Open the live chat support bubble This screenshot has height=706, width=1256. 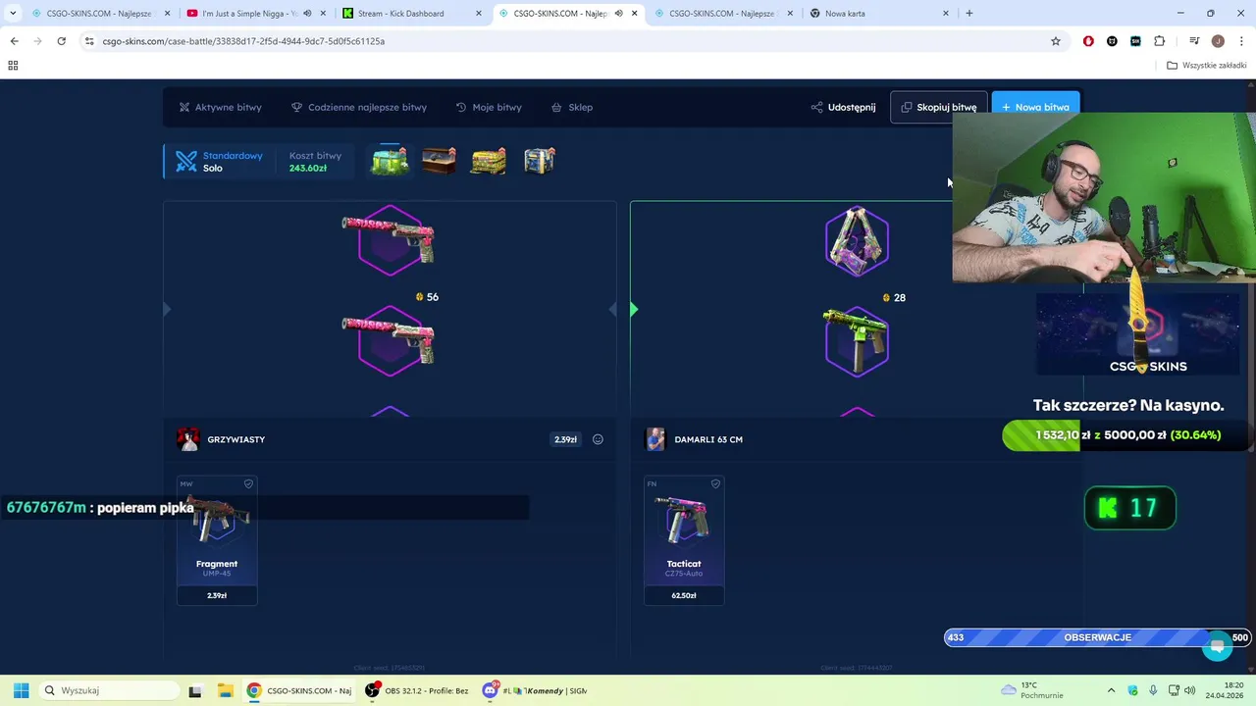(x=1217, y=645)
